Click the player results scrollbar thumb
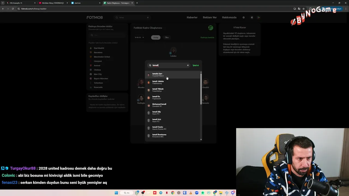The width and height of the screenshot is (349, 196). 201,88
